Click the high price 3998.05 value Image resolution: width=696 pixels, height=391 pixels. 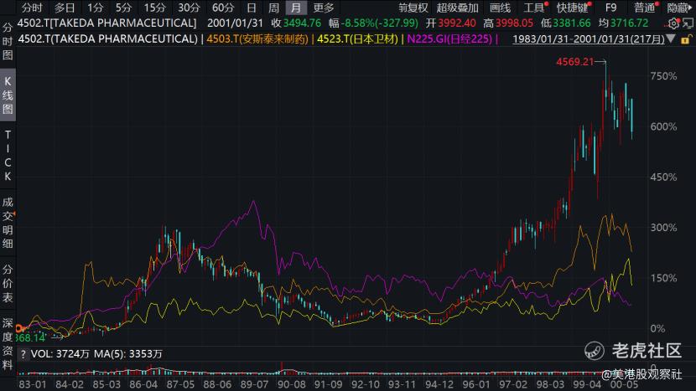[x=514, y=23]
